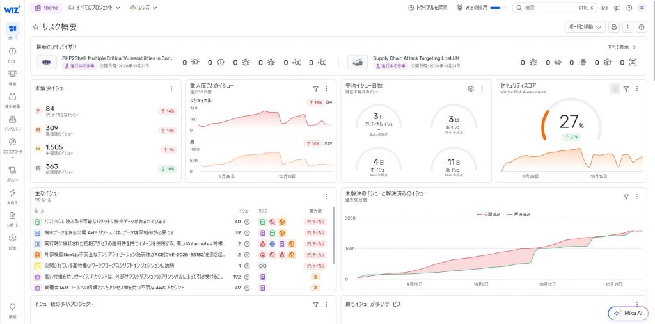Open レポート (Reports) document icon
The width and height of the screenshot is (655, 324).
pos(13,215)
